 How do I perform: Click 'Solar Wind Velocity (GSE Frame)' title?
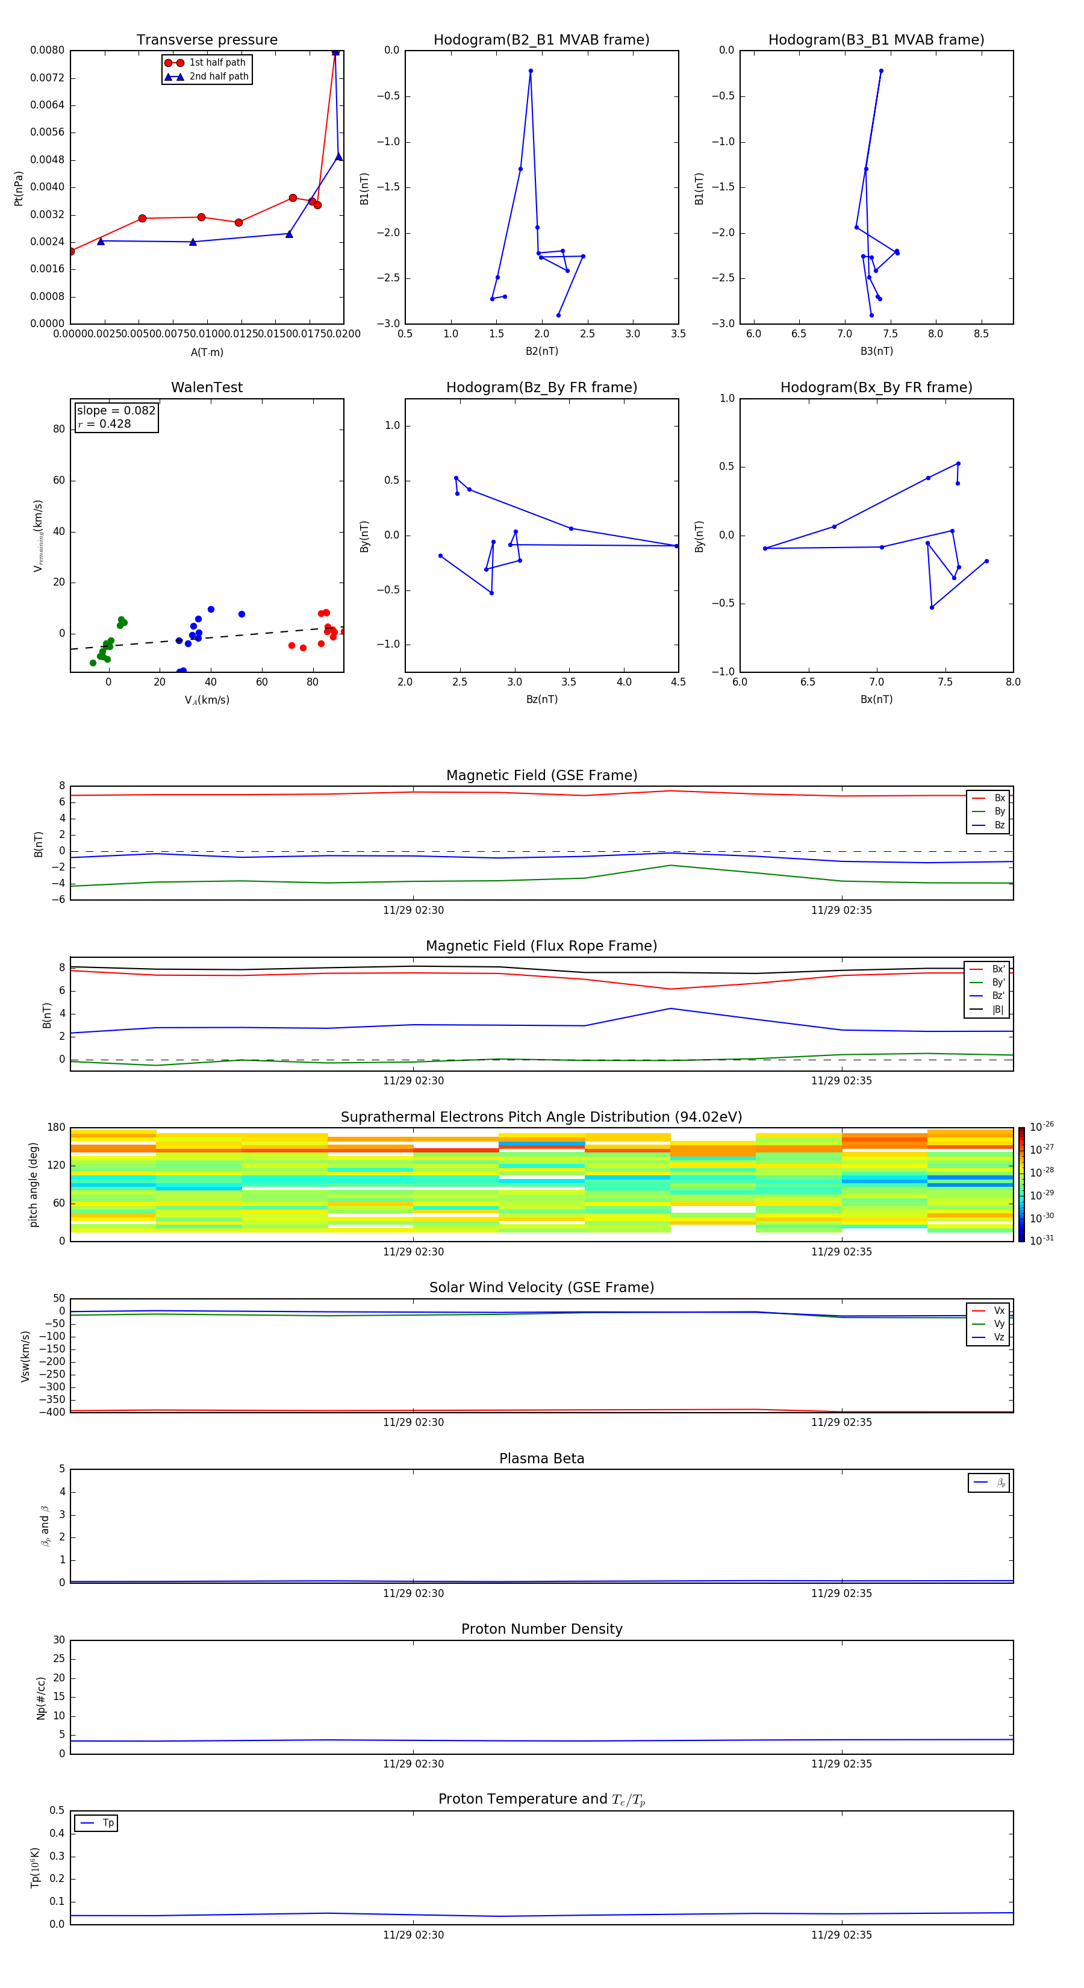pos(541,1288)
